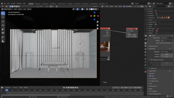Select the Select Box tool in the viewport toolbar
The width and height of the screenshot is (174, 98).
click(3, 13)
